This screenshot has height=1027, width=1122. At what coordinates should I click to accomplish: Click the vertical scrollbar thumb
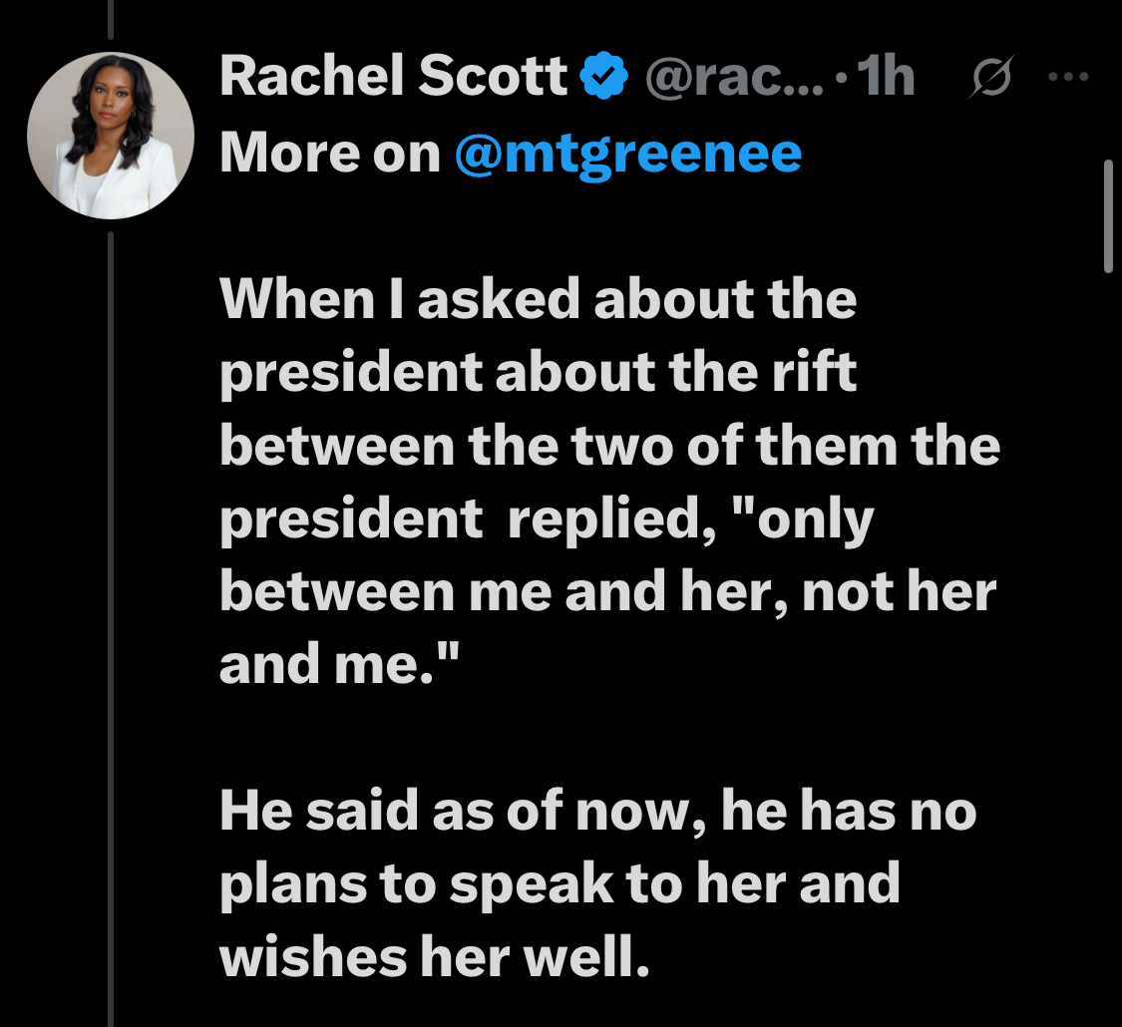click(x=1107, y=215)
